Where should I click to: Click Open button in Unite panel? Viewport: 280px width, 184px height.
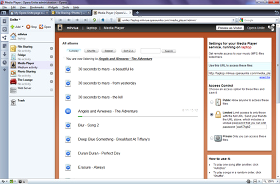[x=45, y=27]
